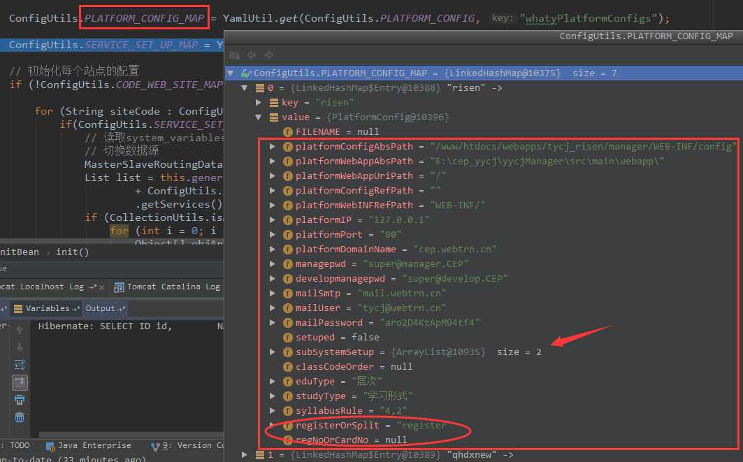Click the up-arrow icon in the console toolbar

point(20,329)
